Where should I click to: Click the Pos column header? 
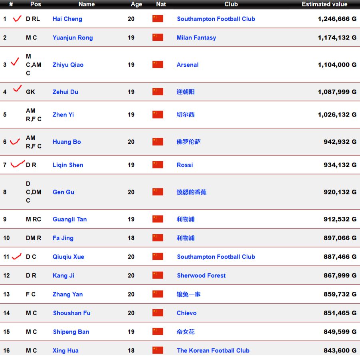coord(36,4)
